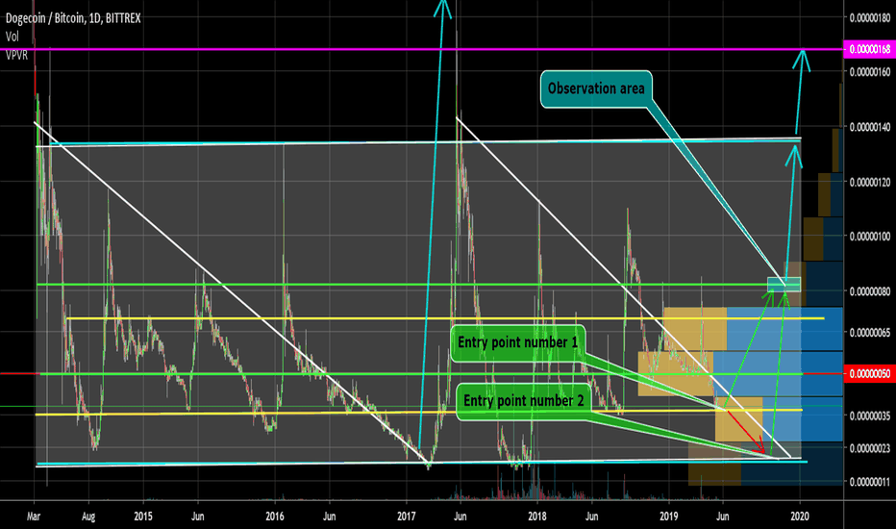Click the 0.00000011 price axis label
896x529 pixels.
coord(870,482)
